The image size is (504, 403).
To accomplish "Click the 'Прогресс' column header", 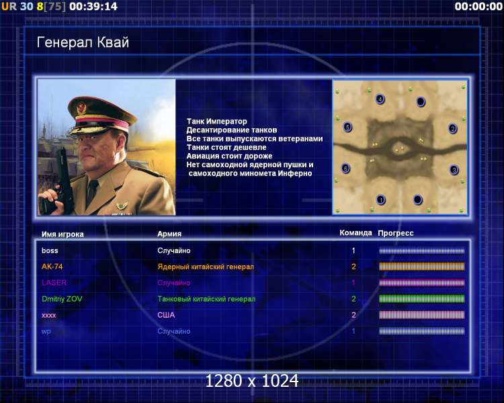I will click(395, 233).
